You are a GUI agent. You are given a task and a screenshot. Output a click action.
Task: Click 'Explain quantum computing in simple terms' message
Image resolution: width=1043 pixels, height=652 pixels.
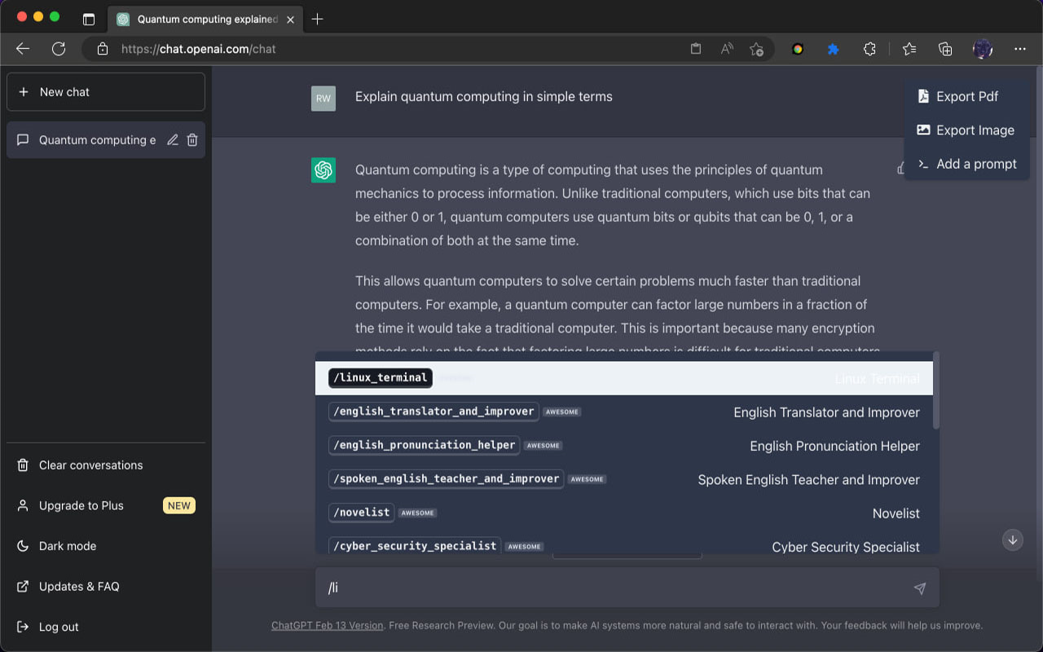484,96
